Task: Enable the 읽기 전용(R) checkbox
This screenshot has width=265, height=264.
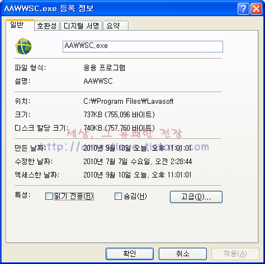Action: click(x=49, y=196)
